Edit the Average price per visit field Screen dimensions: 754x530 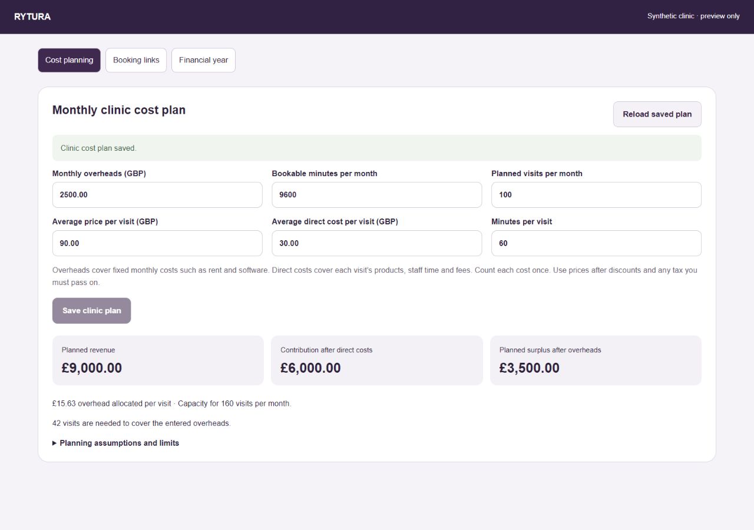point(157,243)
